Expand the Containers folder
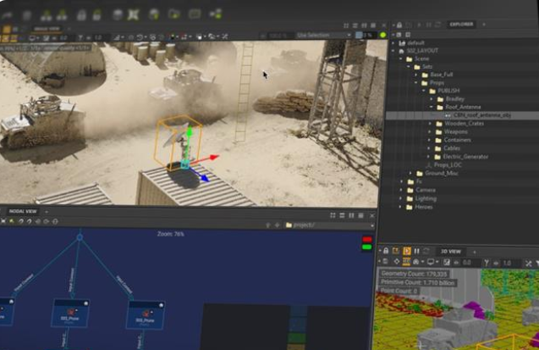The height and width of the screenshot is (350, 539). (429, 140)
